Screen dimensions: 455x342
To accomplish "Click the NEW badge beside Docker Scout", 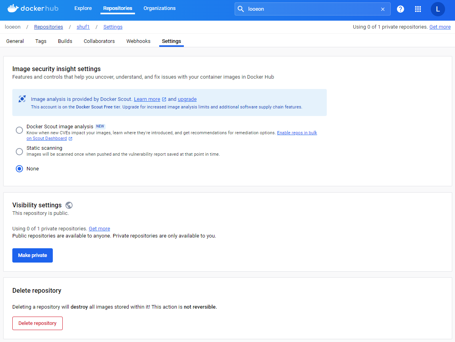I will click(x=100, y=126).
